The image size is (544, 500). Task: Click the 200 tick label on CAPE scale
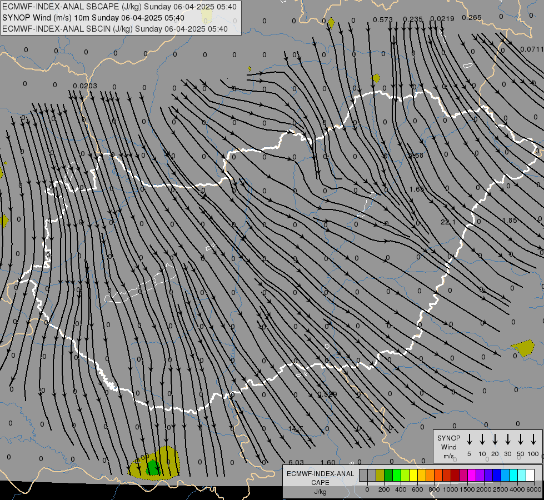point(384,489)
